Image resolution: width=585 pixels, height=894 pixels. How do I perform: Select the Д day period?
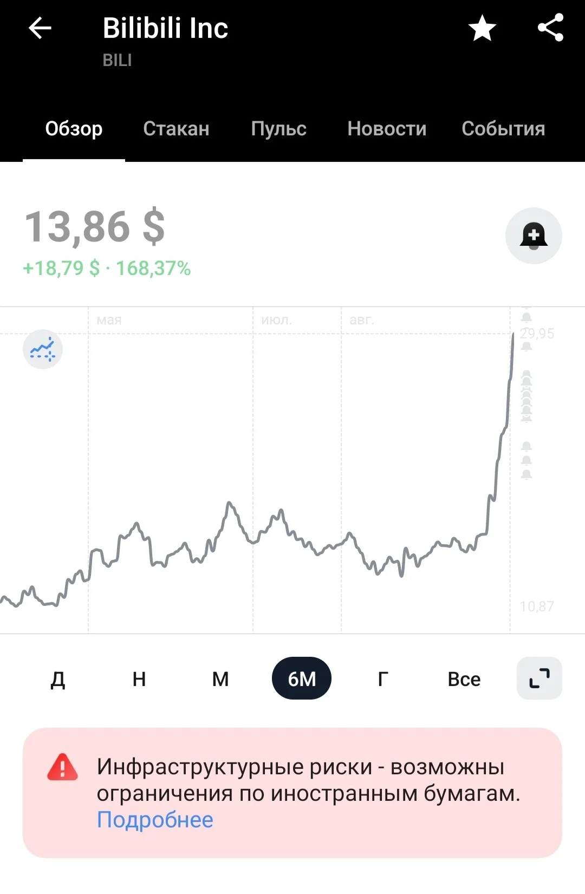click(x=58, y=679)
